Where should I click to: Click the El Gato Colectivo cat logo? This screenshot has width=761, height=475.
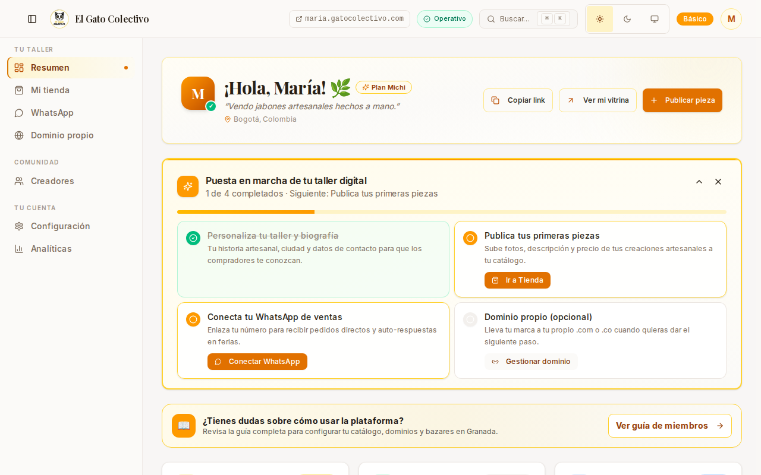coord(59,19)
